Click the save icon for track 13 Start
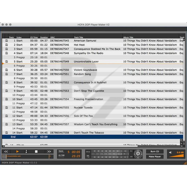Image resolution: width=187 pixels, height=187 pixels. [7, 124]
